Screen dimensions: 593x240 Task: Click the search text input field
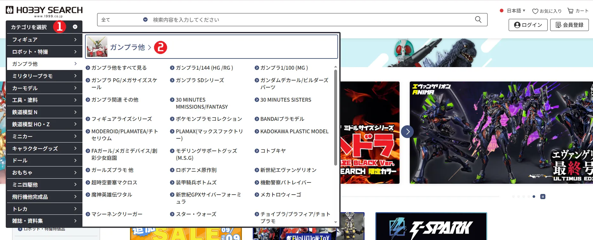312,20
